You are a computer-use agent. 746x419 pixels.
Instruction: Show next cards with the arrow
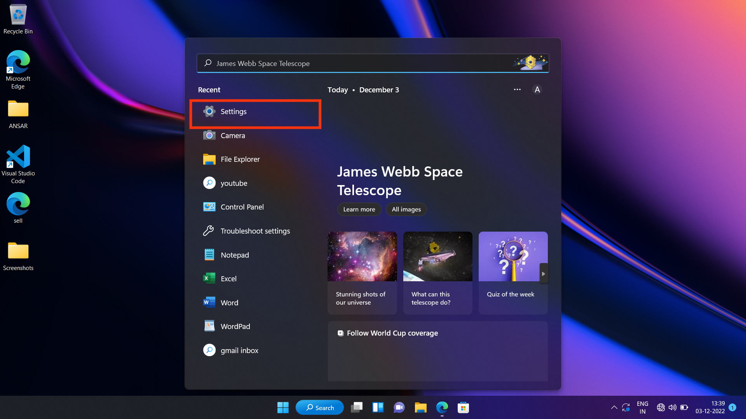tap(544, 274)
